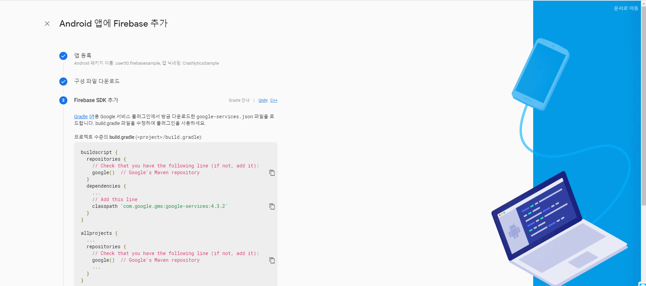Expand the 앱 등록 step title

tap(83, 56)
